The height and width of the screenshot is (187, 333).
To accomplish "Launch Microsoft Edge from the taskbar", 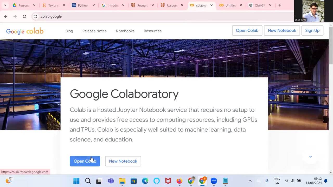I will point(145,181).
